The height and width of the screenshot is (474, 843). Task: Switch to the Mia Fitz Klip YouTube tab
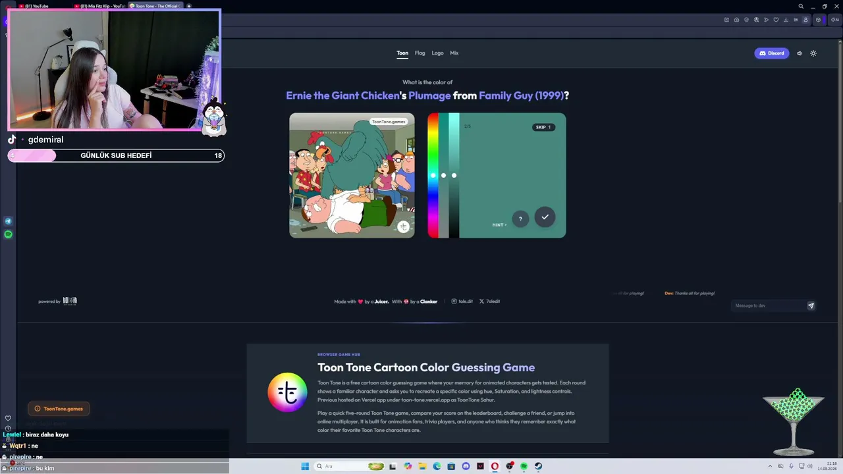(x=99, y=6)
